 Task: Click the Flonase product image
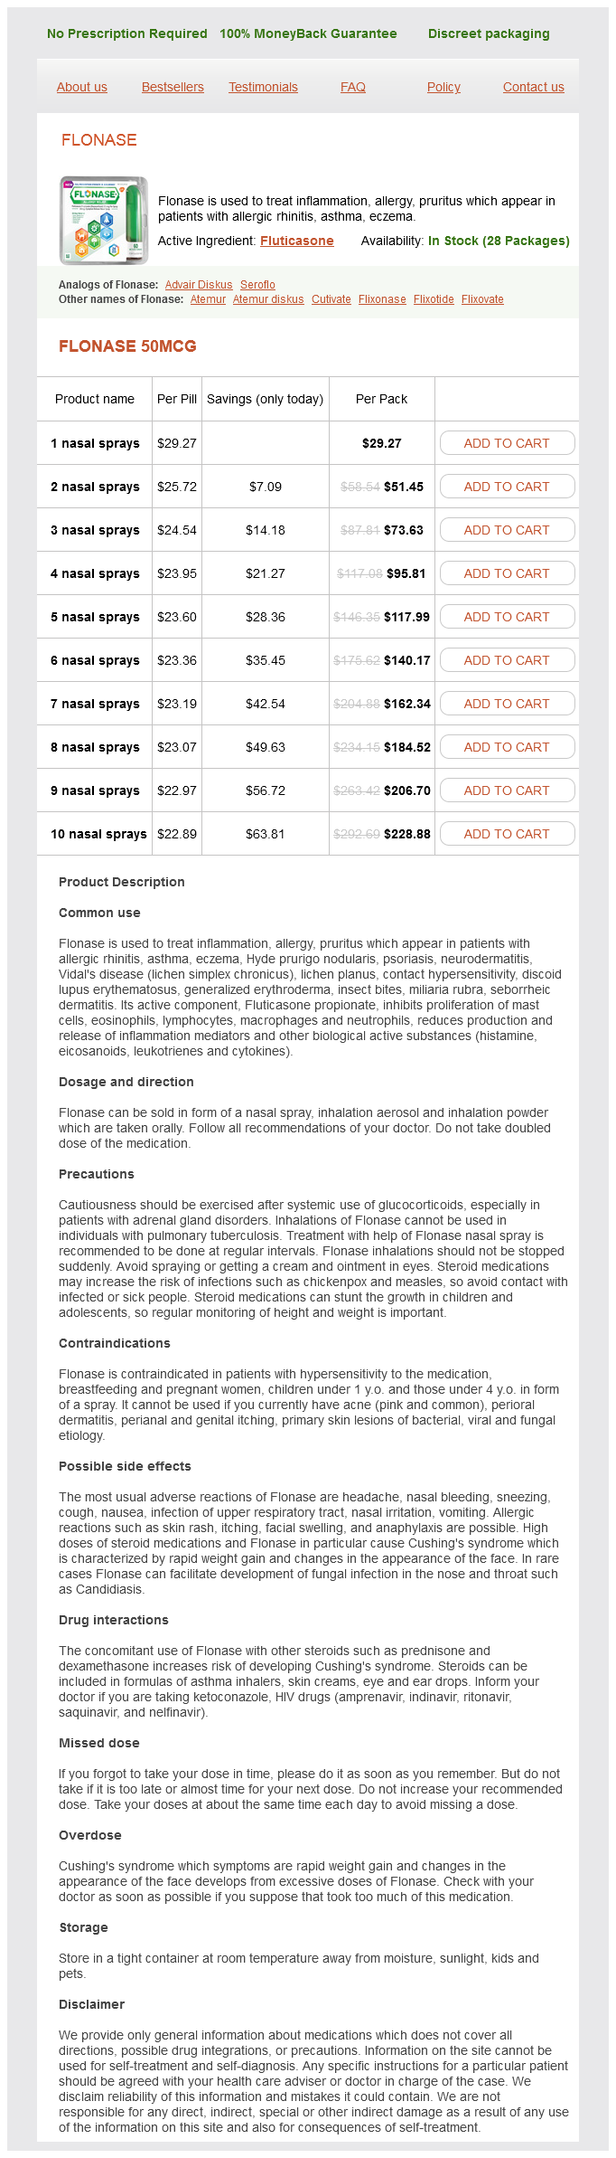[104, 220]
